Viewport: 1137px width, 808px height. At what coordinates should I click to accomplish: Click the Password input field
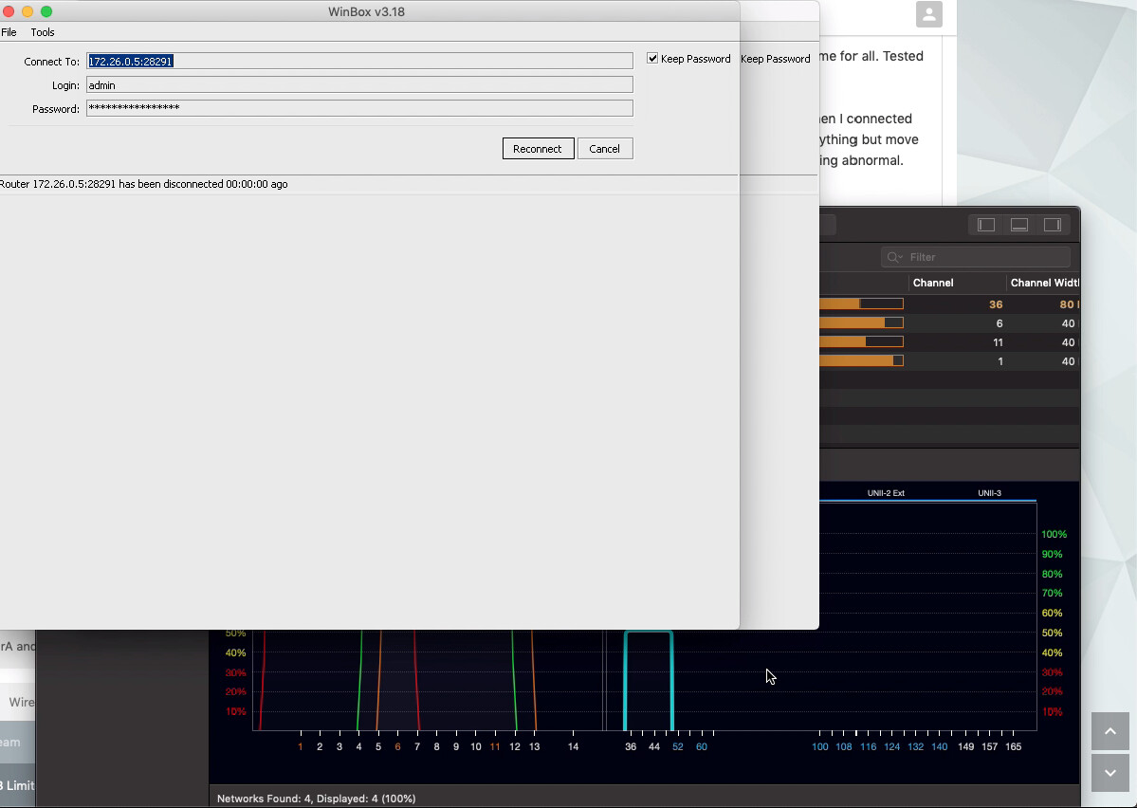359,108
